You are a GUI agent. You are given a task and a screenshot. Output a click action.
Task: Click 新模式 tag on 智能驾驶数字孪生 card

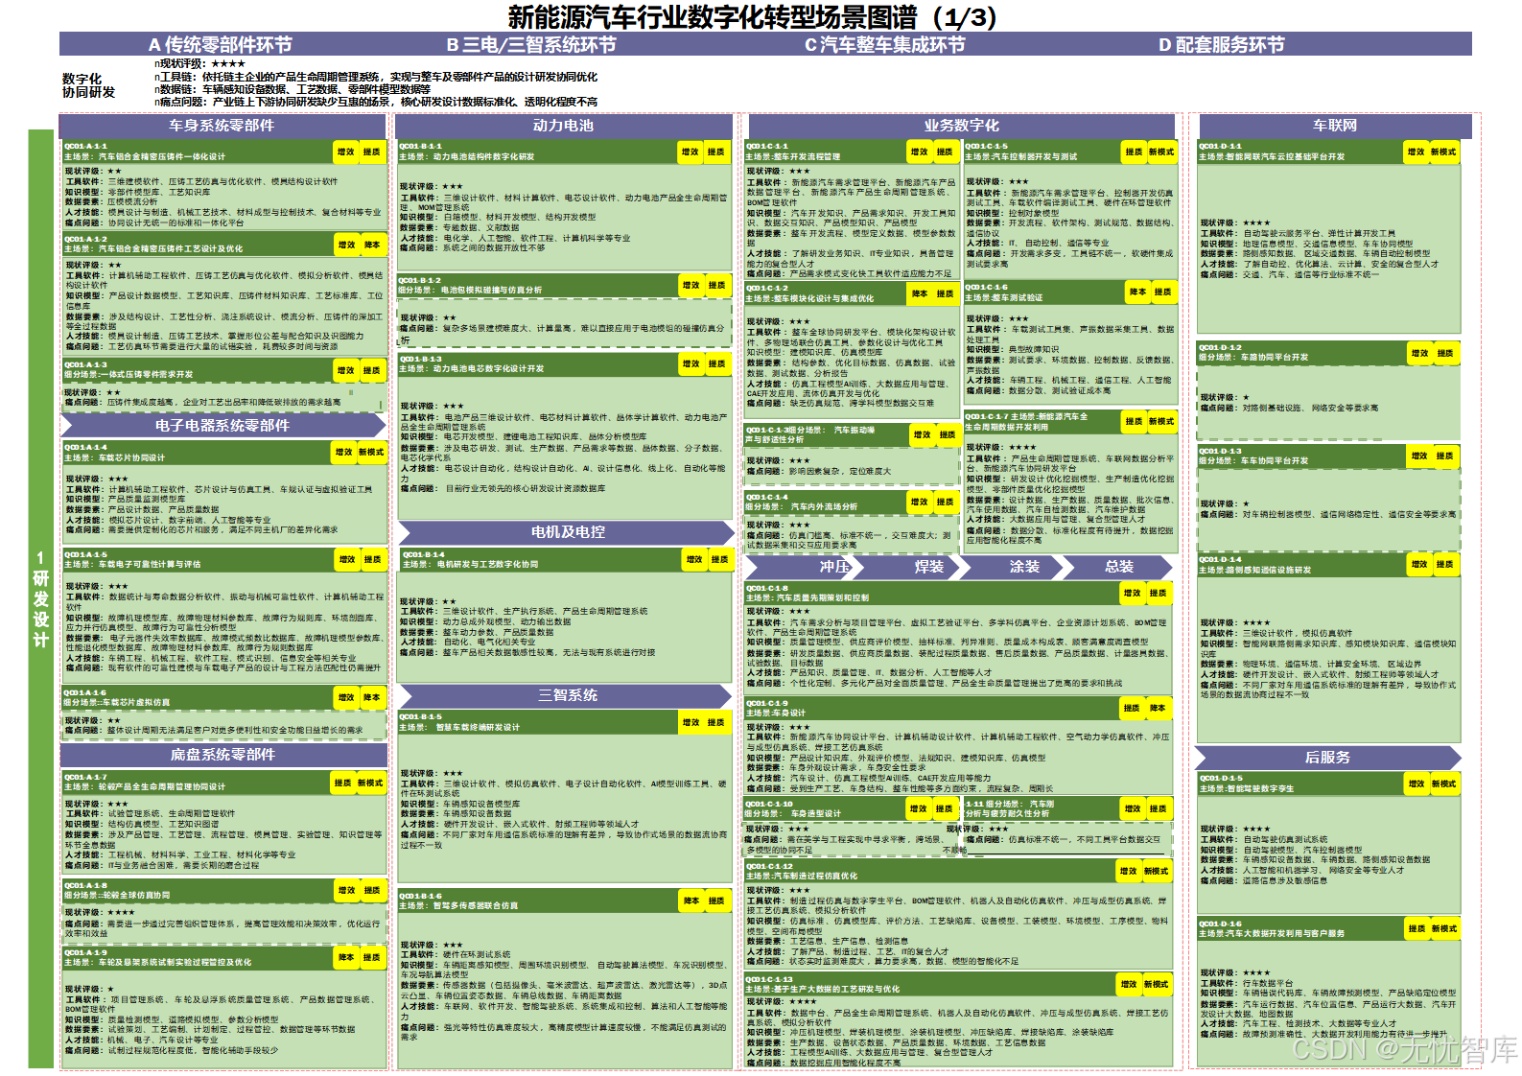click(1443, 784)
